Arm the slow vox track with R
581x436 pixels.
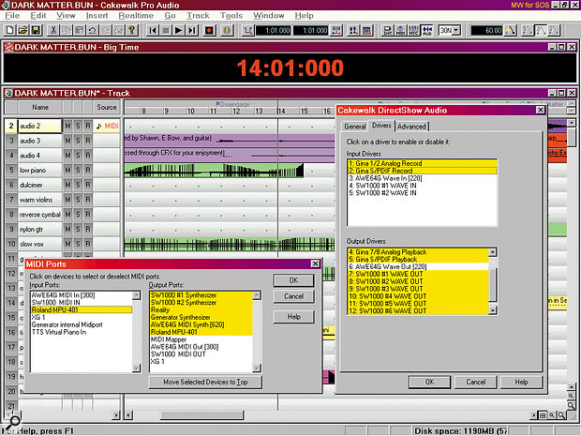point(88,244)
